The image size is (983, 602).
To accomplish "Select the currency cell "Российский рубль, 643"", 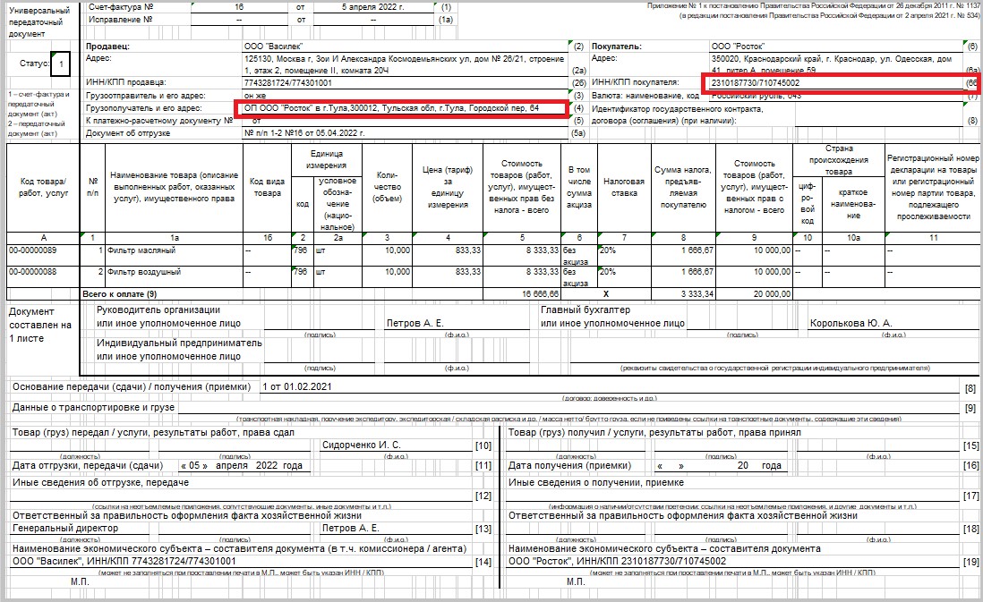I will (756, 96).
